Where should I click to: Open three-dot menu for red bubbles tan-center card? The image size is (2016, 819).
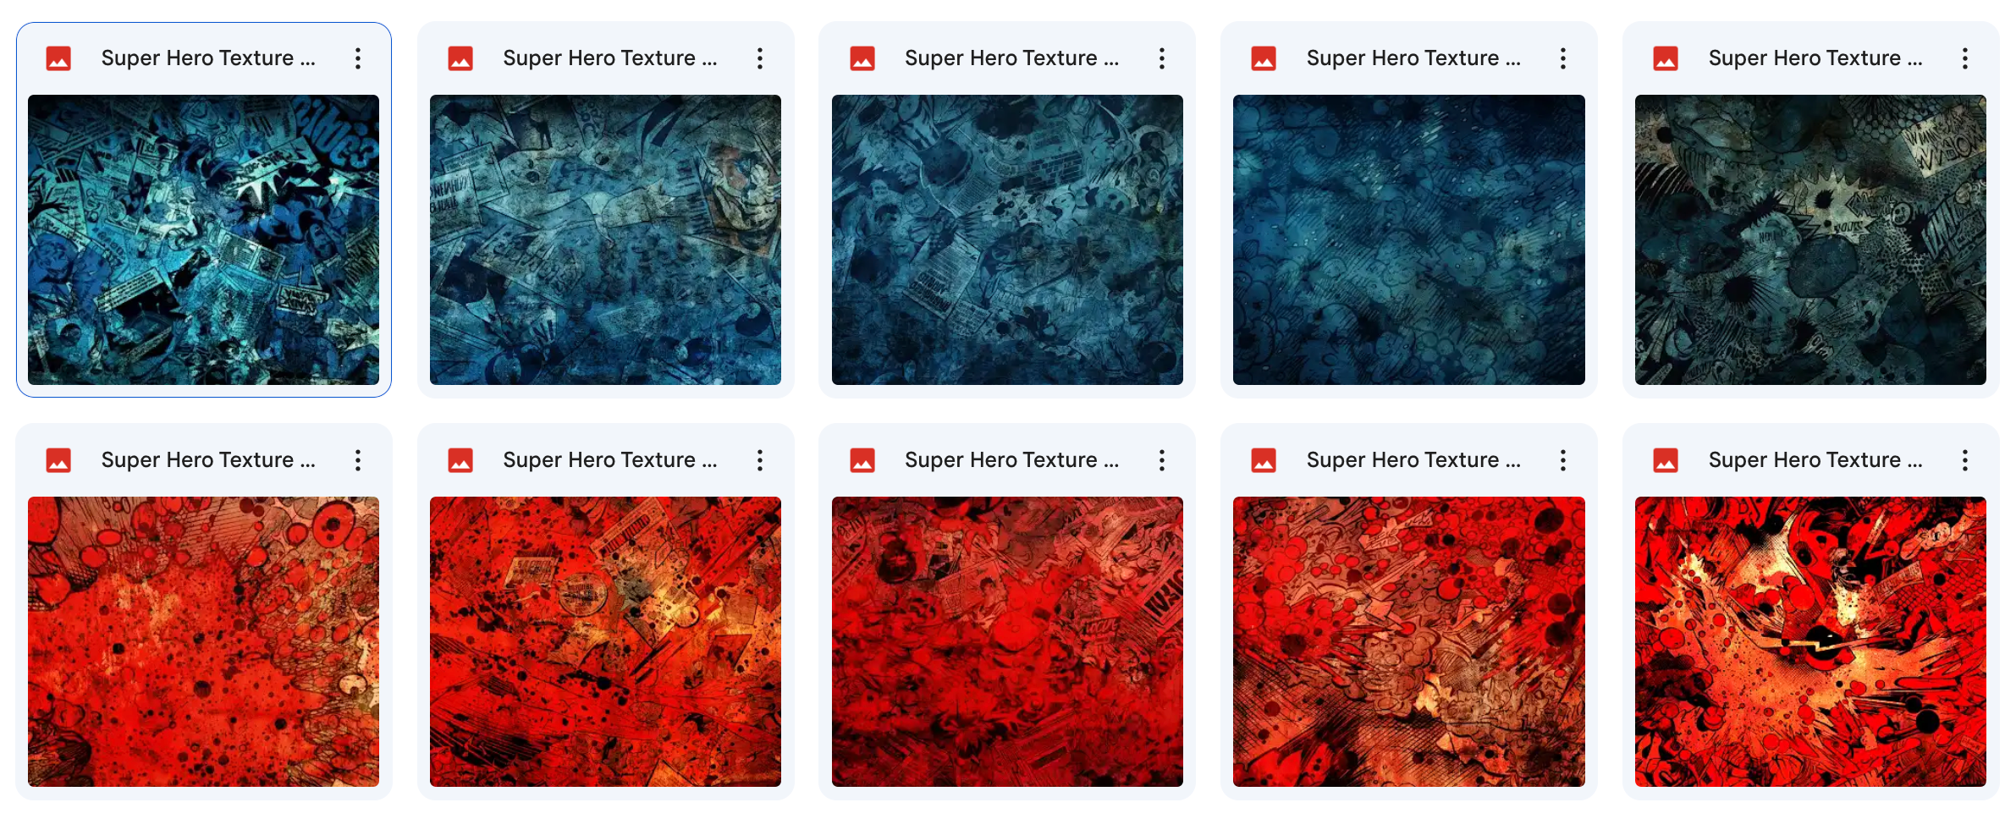1563,460
